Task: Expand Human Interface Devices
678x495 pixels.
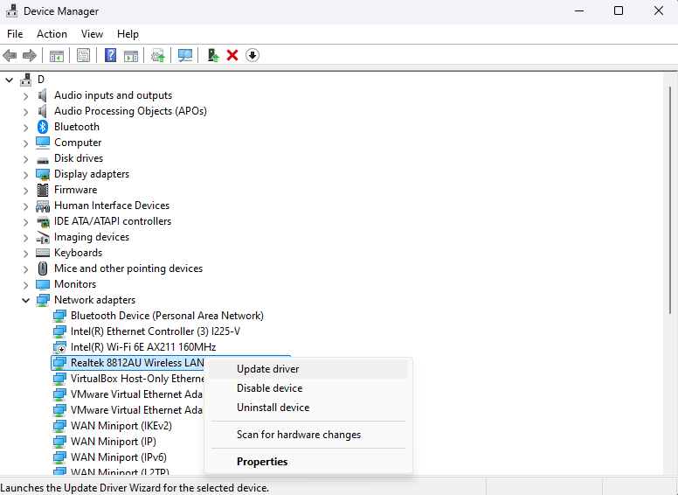Action: tap(25, 206)
